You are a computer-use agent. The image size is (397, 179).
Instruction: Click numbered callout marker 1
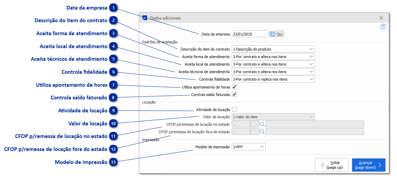[113, 8]
